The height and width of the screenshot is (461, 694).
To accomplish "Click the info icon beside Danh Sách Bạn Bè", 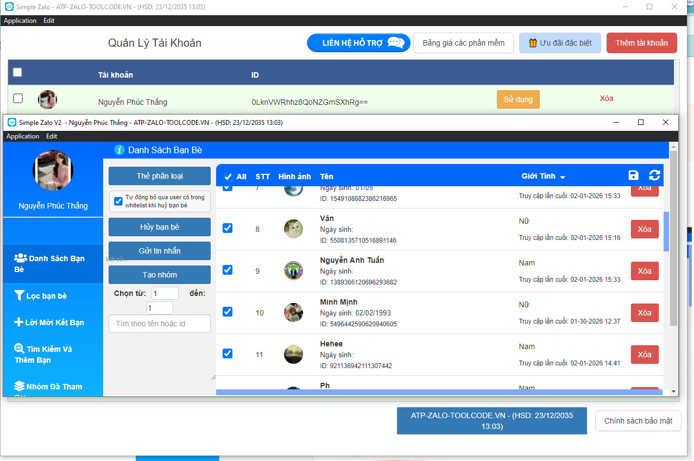I will coord(119,150).
